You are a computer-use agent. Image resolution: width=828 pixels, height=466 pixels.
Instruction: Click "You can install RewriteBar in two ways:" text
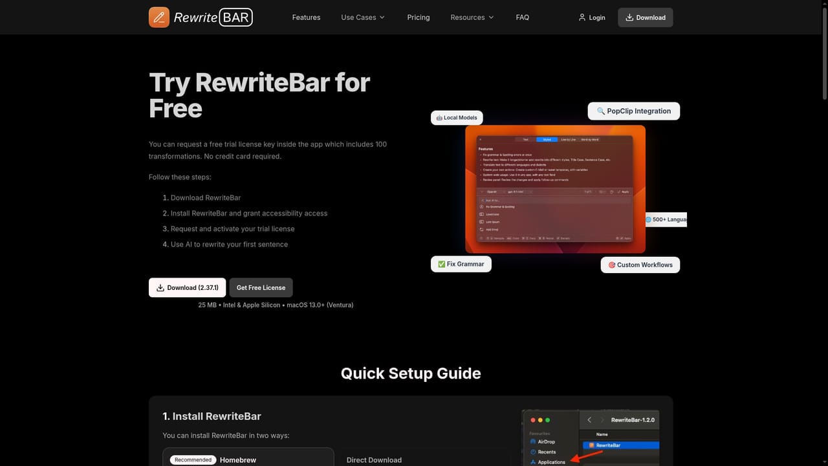click(226, 436)
